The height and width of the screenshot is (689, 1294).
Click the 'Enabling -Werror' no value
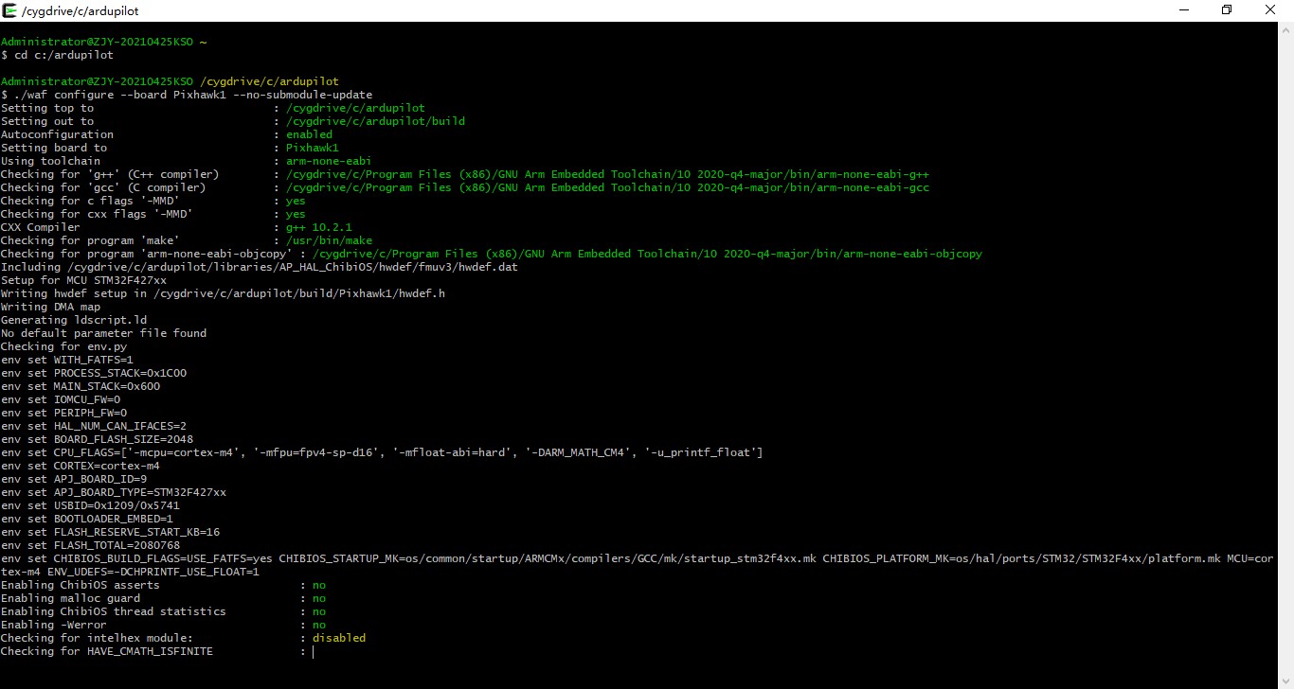pyautogui.click(x=318, y=625)
